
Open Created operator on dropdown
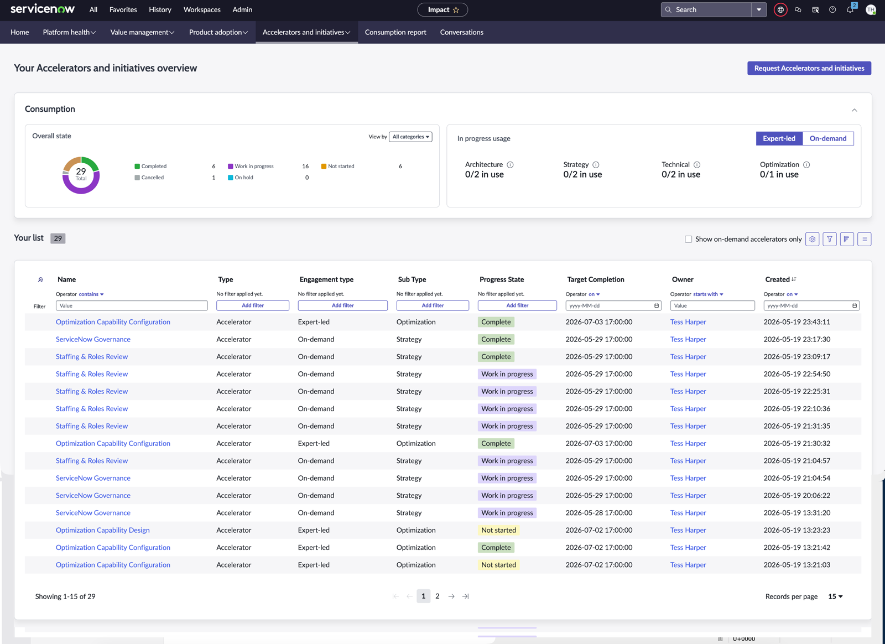792,294
